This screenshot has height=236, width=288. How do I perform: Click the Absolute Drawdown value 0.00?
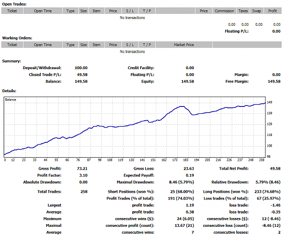83,182
